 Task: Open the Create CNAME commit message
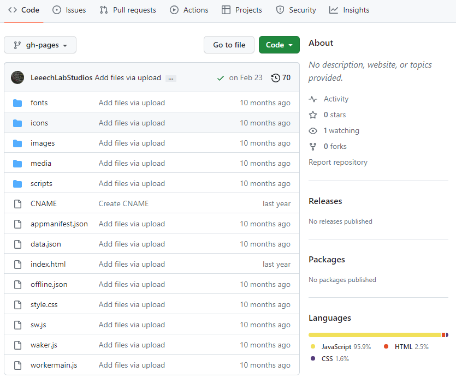[x=123, y=203]
